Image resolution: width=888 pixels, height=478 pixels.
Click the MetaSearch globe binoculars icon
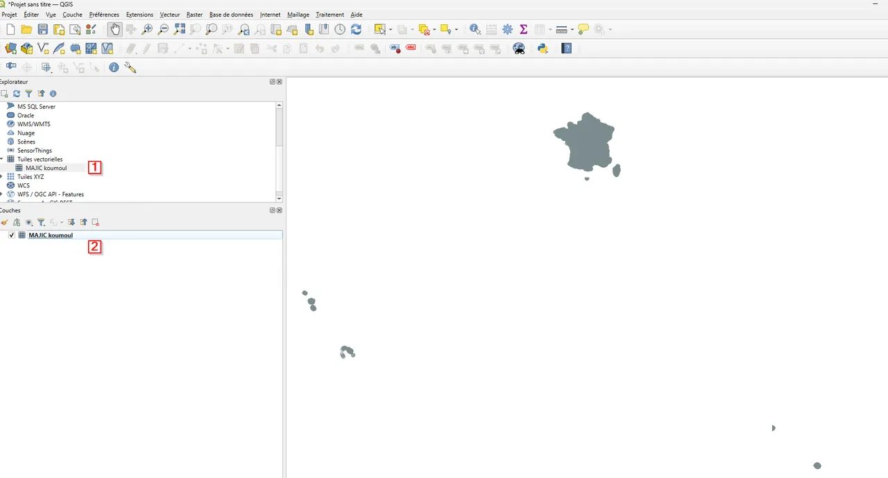pos(518,49)
